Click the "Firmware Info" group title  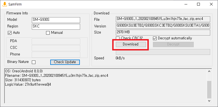click(17, 13)
